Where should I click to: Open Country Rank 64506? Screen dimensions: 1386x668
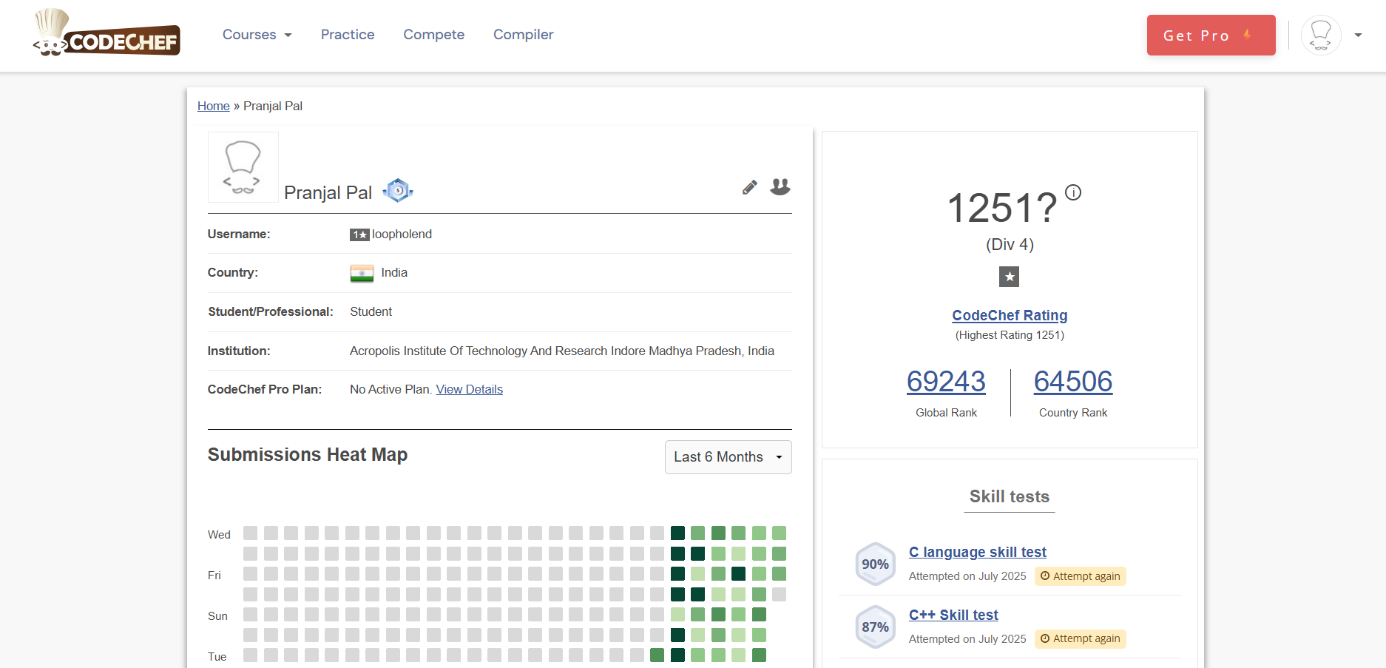pos(1073,382)
